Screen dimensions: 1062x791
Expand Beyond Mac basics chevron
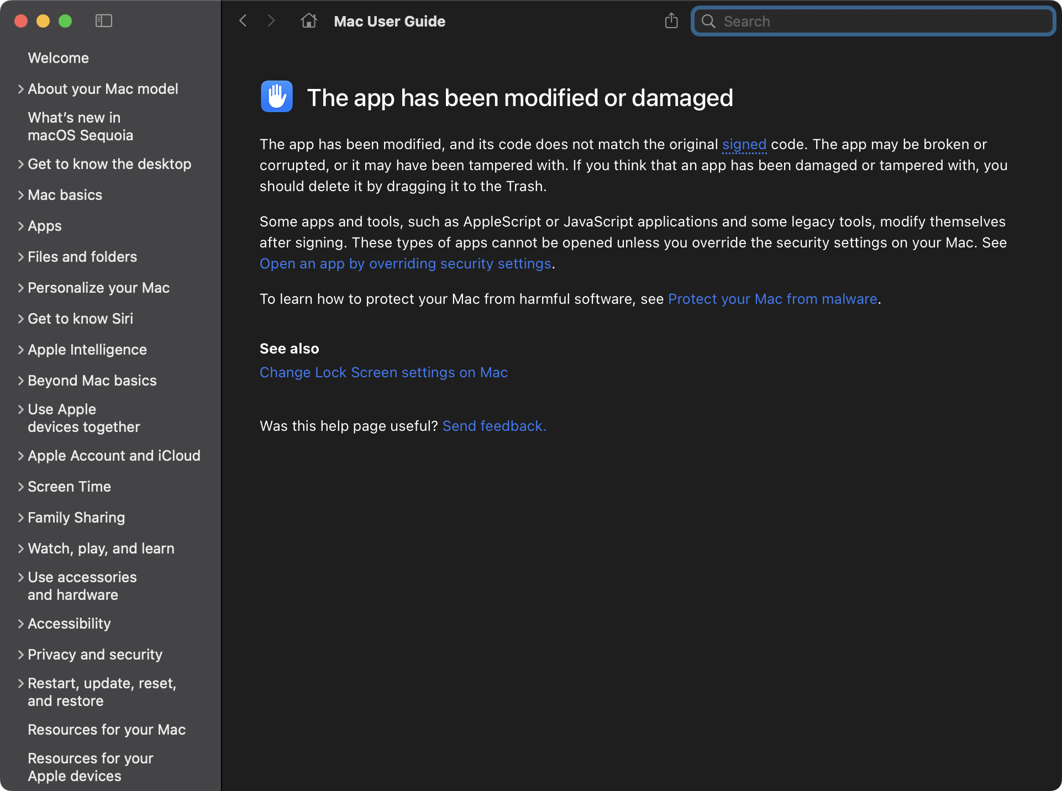point(20,381)
